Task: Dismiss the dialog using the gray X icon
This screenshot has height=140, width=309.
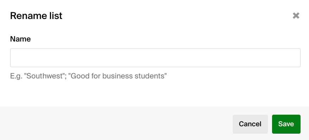Action: (296, 15)
